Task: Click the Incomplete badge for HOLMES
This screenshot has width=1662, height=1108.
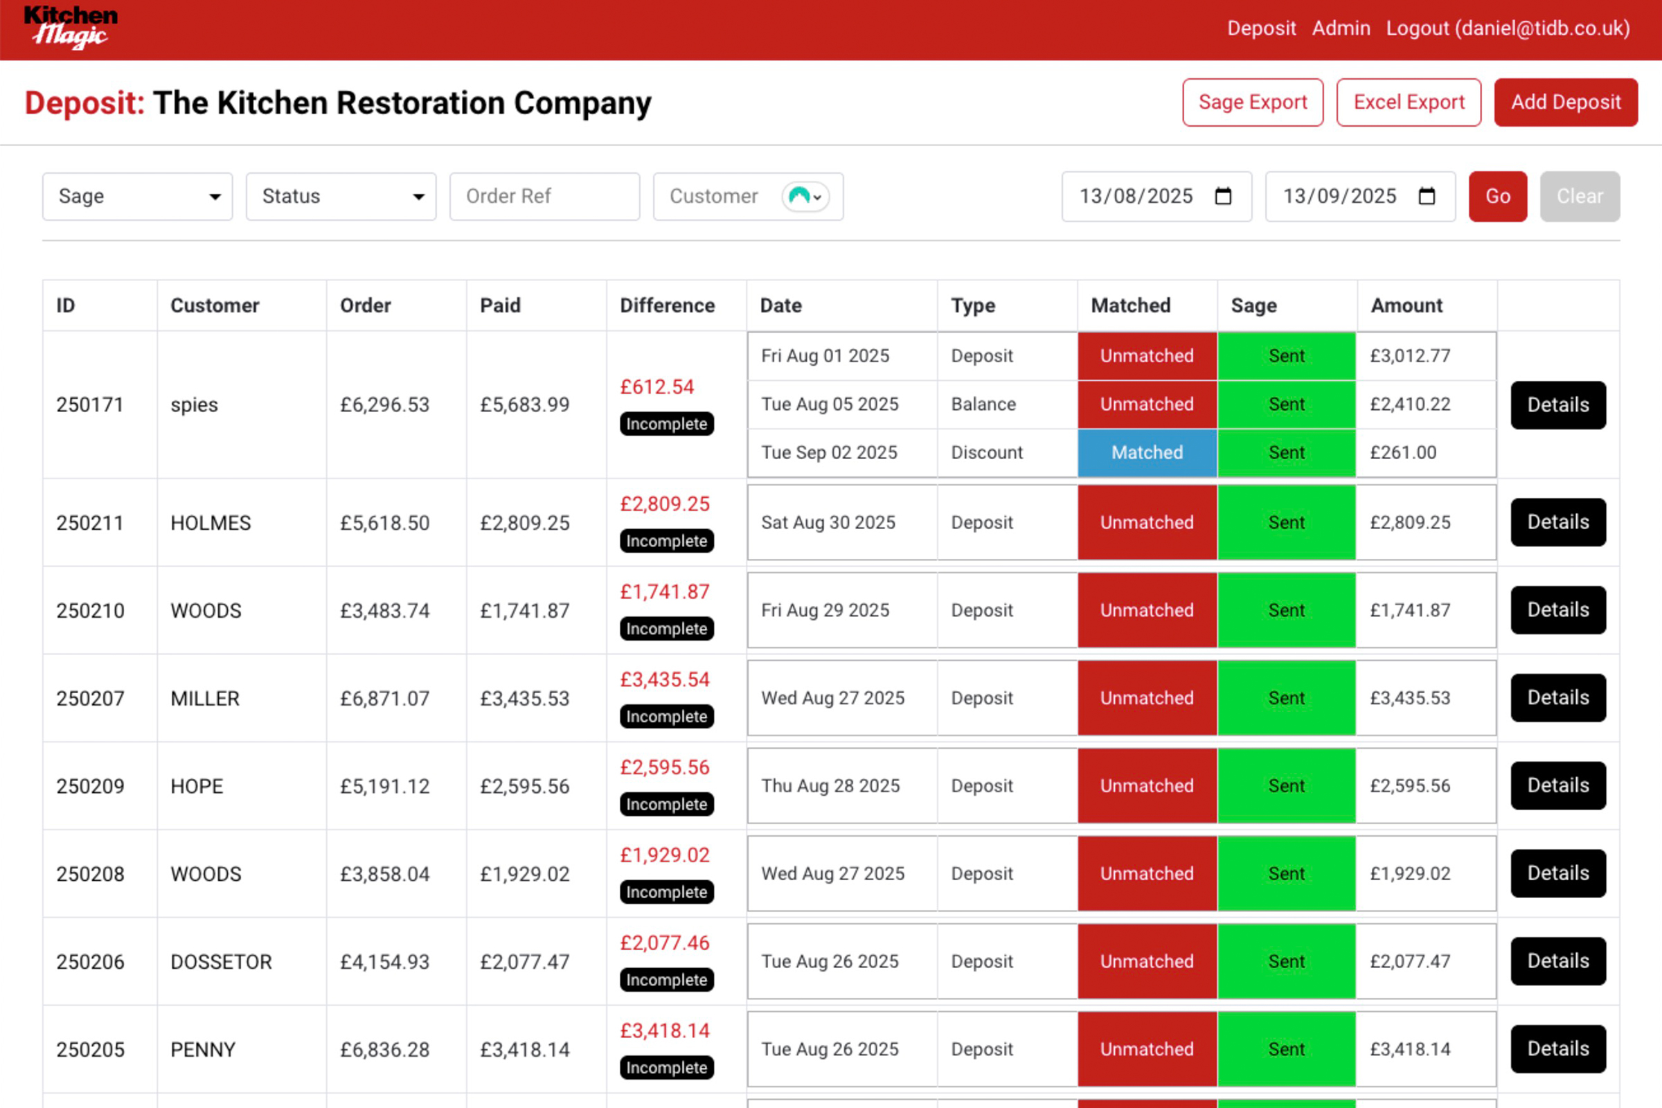Action: [x=666, y=541]
